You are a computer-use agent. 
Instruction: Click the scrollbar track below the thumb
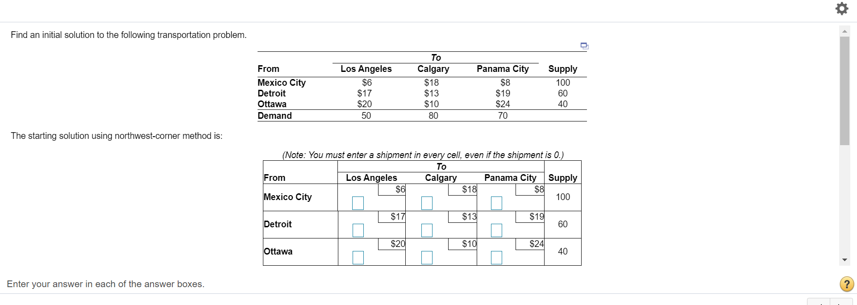pos(845,201)
